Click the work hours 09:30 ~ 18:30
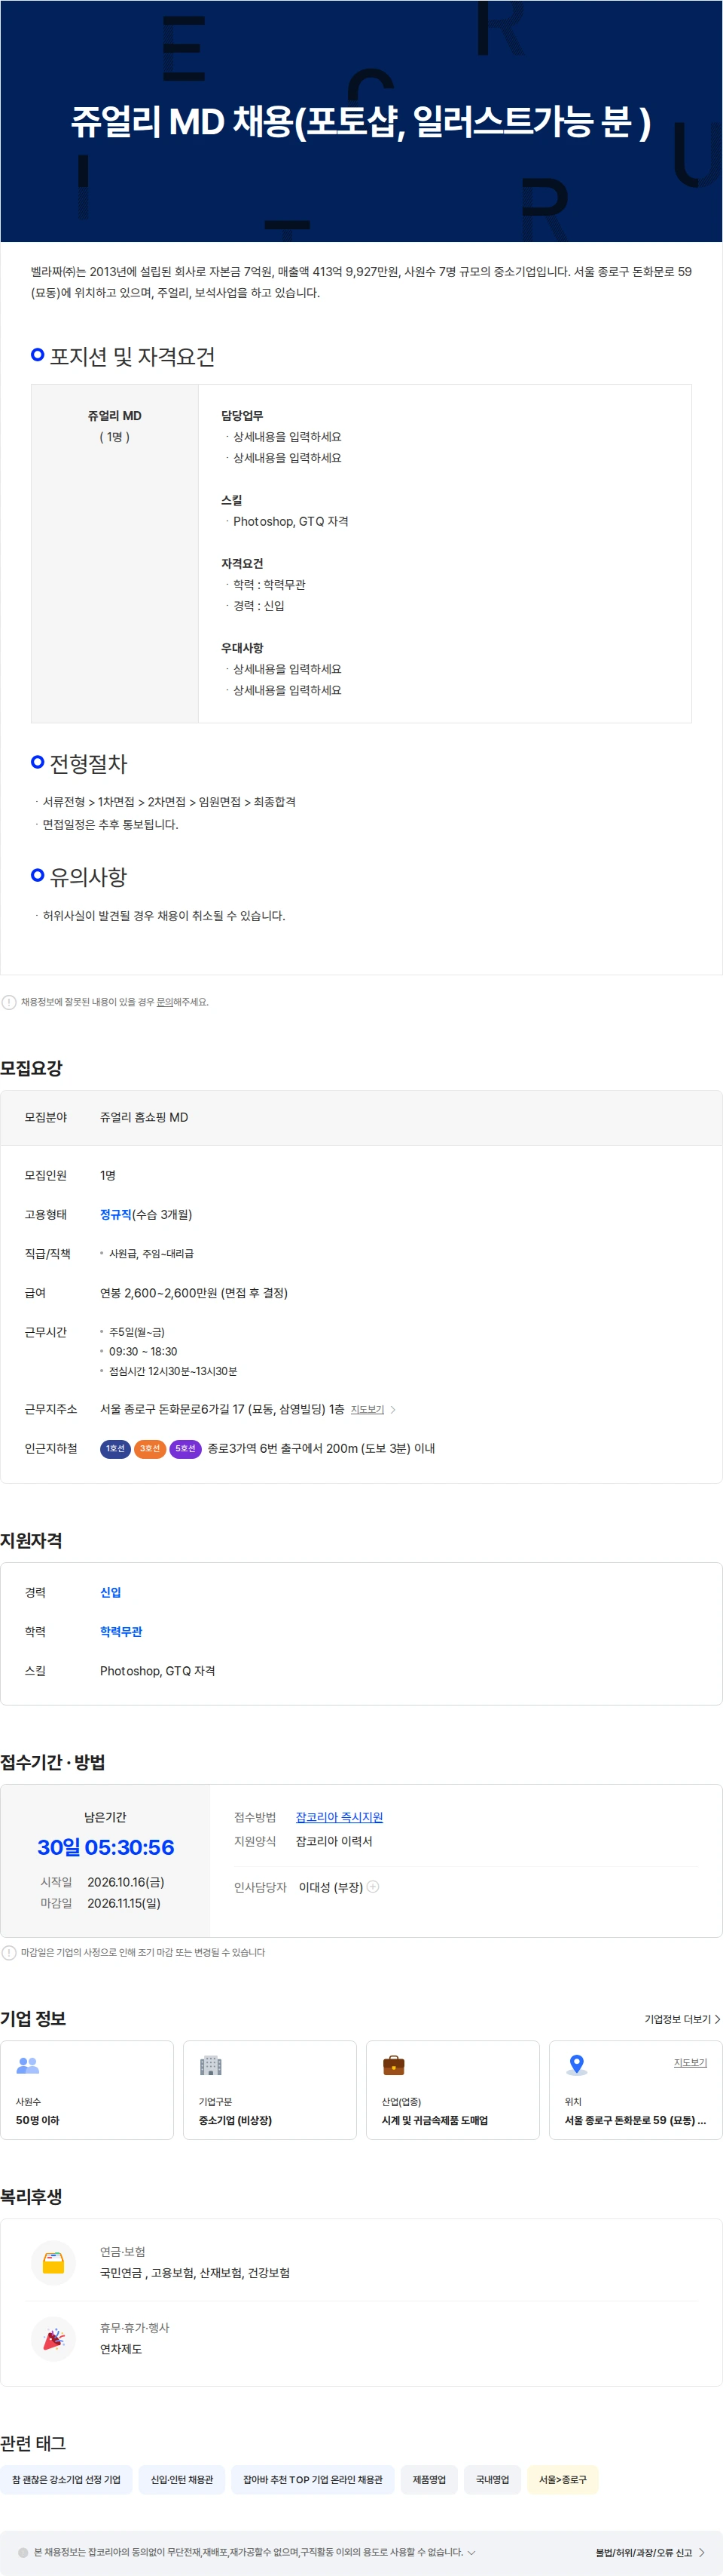The image size is (723, 2576). 143,1352
